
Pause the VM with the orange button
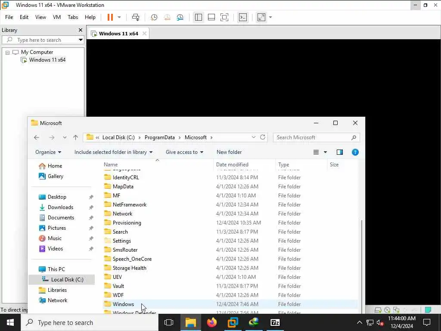pos(110,17)
